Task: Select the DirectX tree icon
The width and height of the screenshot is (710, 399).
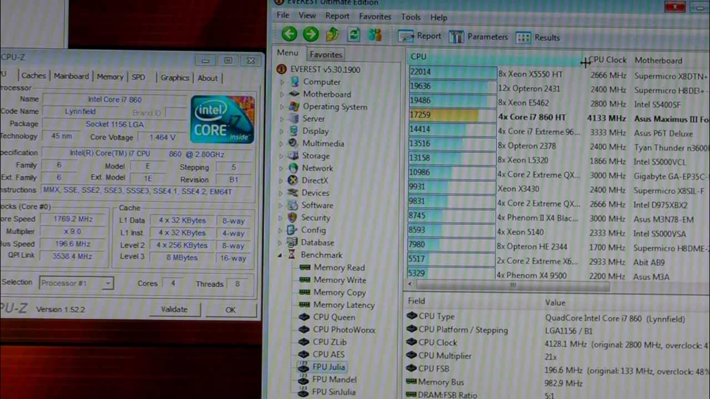Action: pyautogui.click(x=293, y=181)
